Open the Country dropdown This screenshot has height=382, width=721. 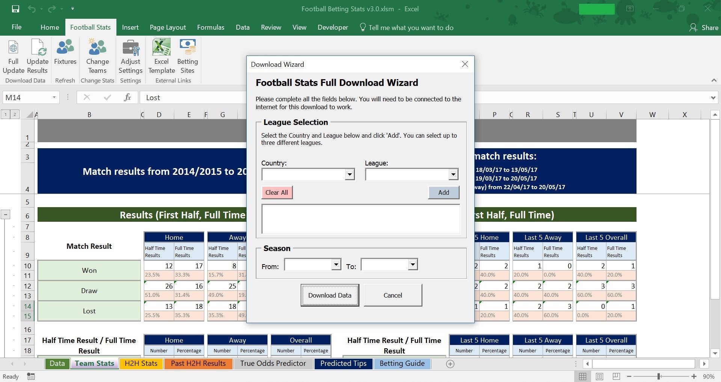(x=349, y=174)
